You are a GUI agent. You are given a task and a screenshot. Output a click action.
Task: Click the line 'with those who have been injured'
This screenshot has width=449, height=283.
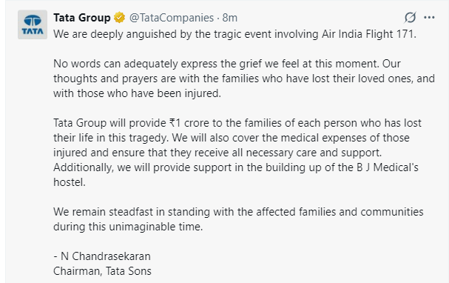[x=137, y=93]
